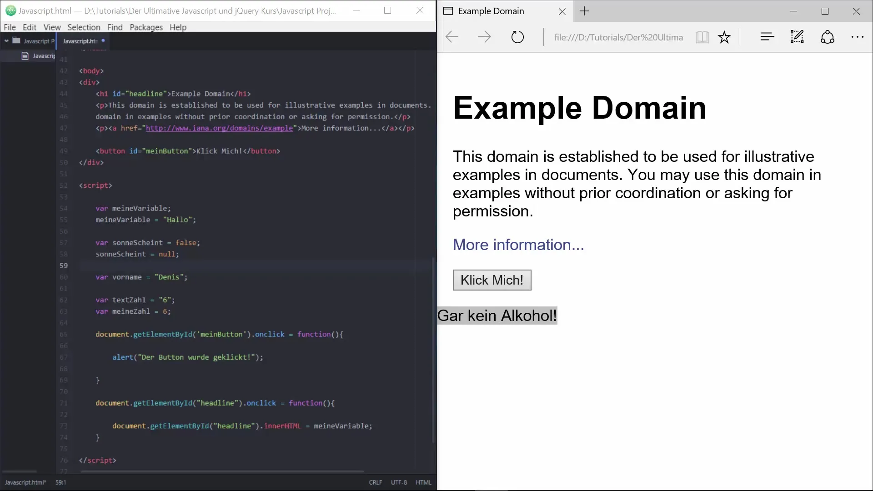Click the h1 id="headline" code line
Viewport: 873px width, 491px height.
(173, 94)
